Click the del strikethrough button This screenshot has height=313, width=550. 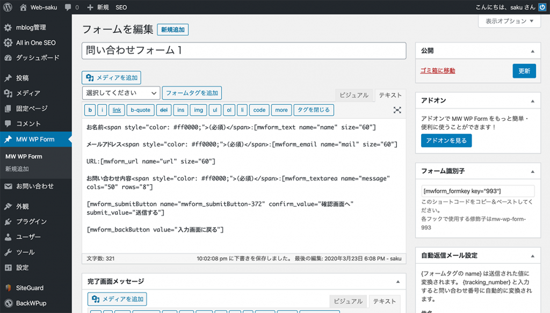pyautogui.click(x=165, y=110)
